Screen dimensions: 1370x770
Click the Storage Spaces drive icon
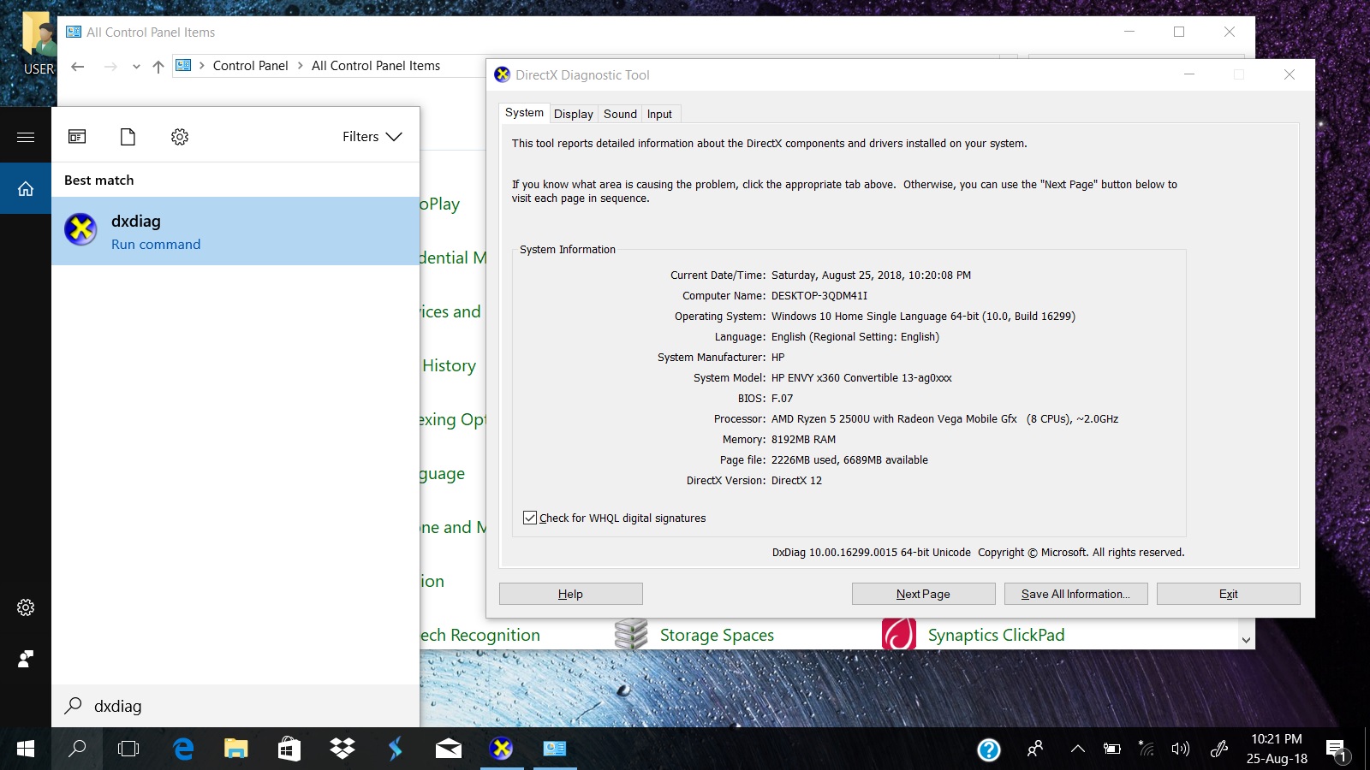[631, 634]
